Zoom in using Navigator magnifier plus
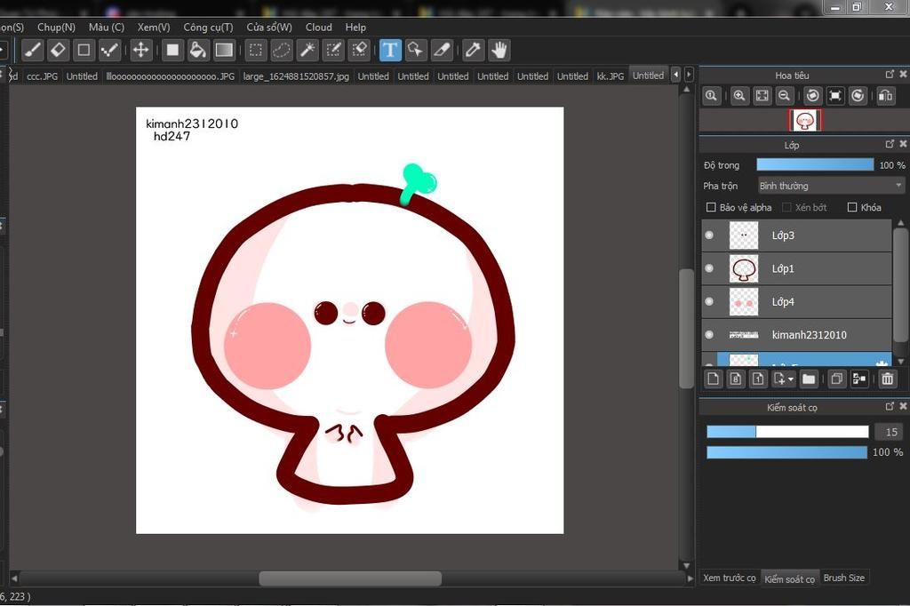This screenshot has width=910, height=606. pos(738,96)
